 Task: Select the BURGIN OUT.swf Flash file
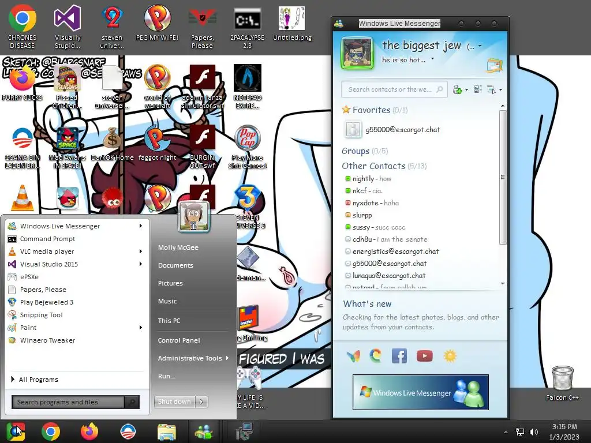coord(203,147)
